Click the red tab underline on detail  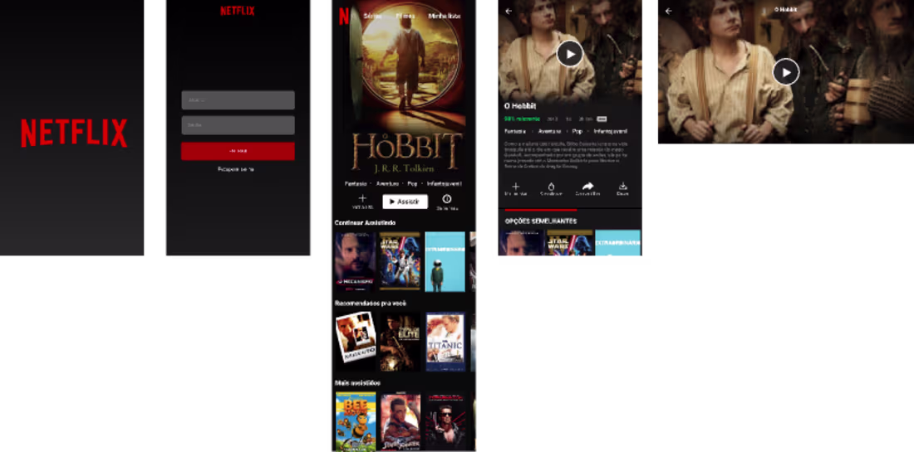click(x=540, y=210)
